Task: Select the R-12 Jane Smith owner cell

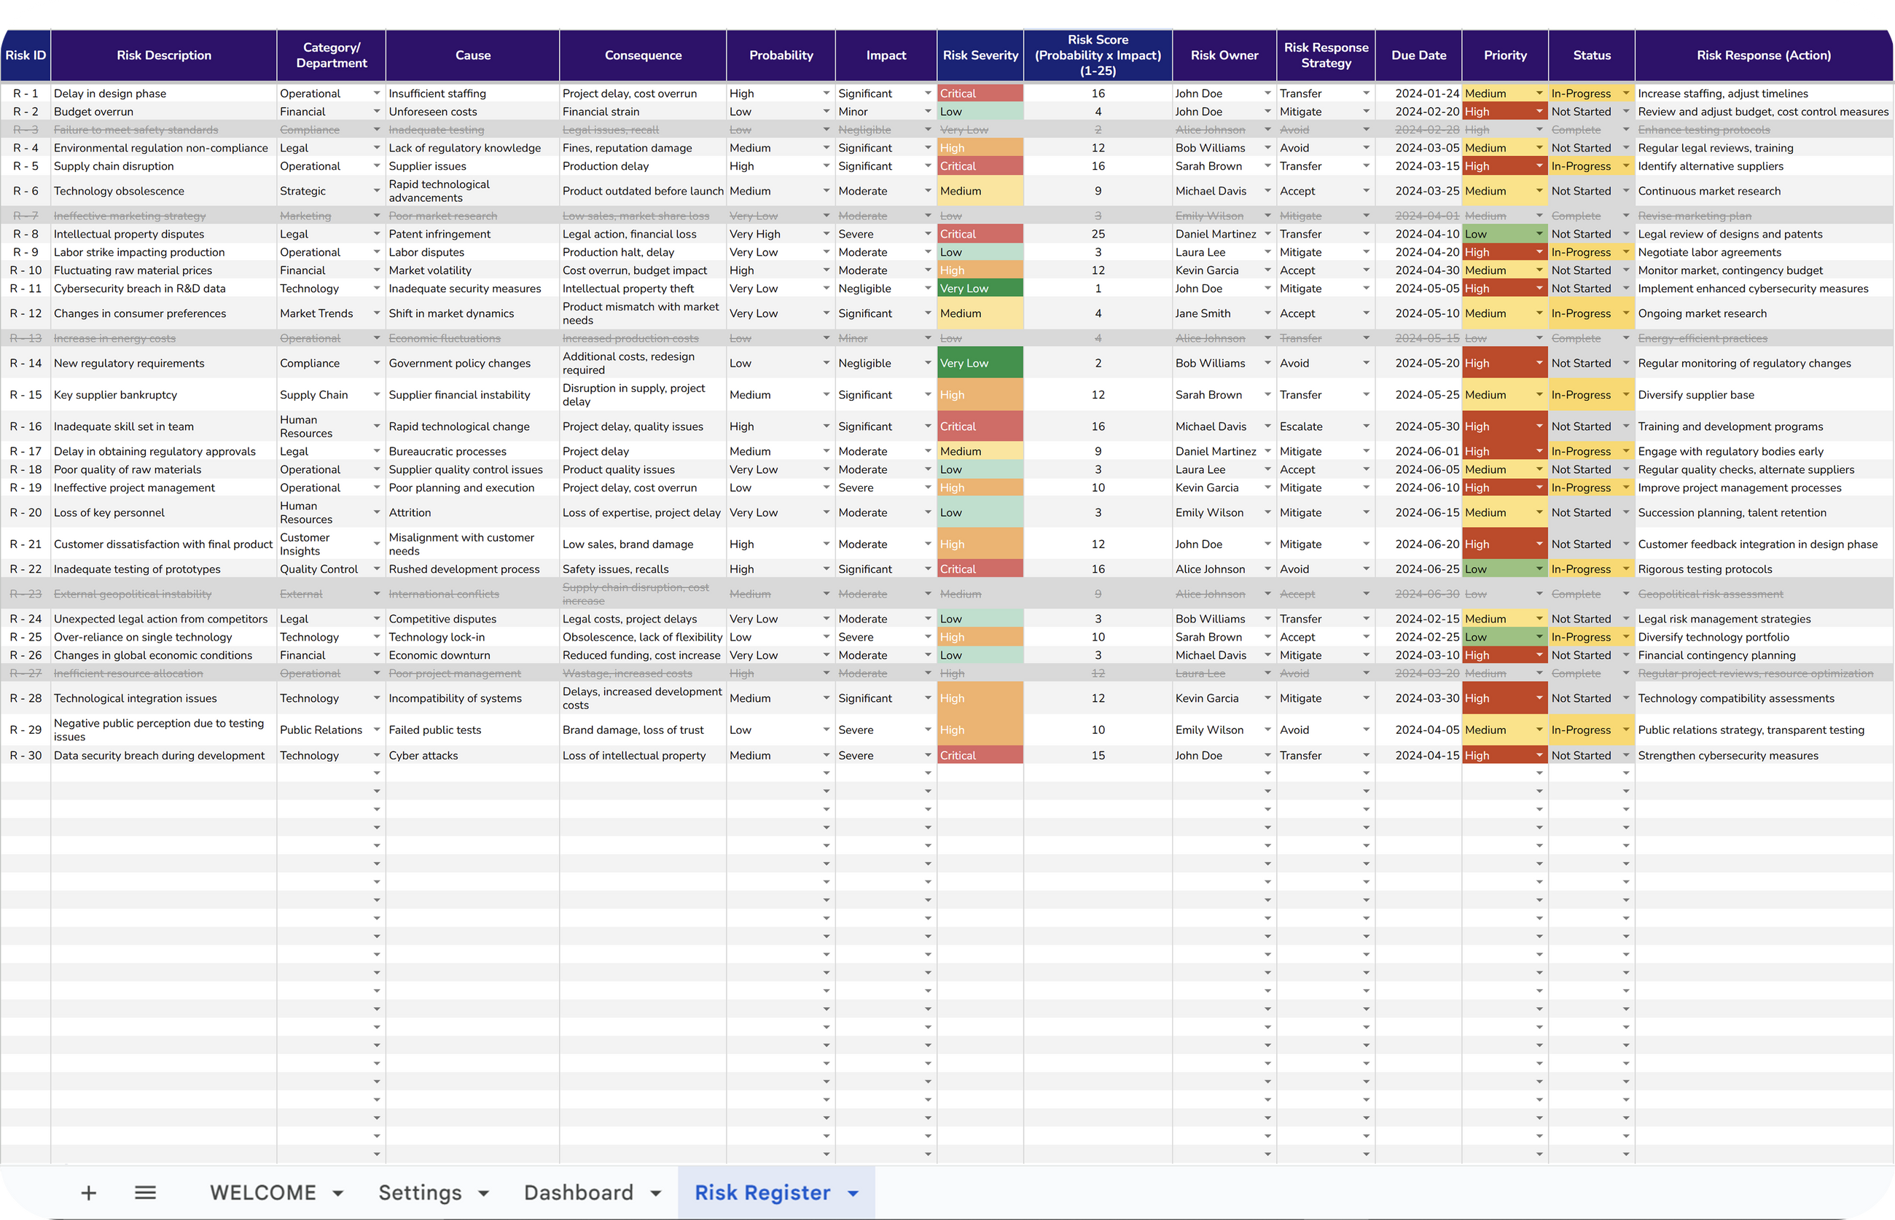Action: click(1212, 313)
